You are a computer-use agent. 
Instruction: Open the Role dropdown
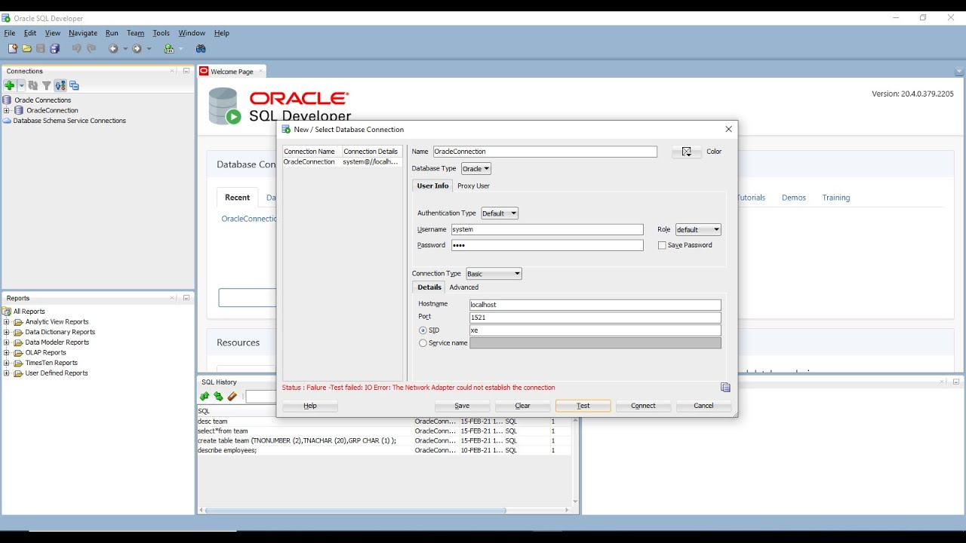tap(698, 230)
